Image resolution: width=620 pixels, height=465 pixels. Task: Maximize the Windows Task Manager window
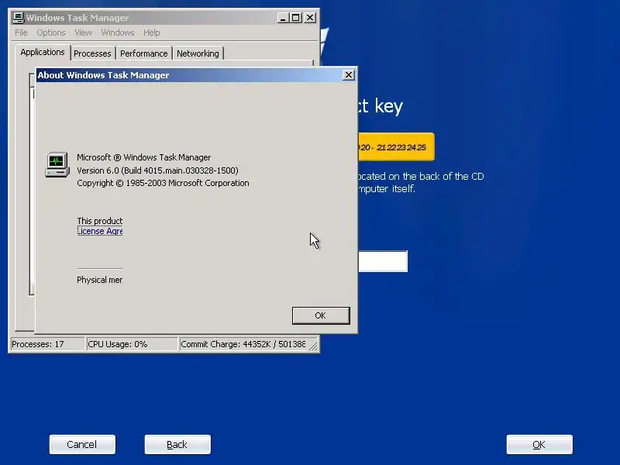point(296,18)
